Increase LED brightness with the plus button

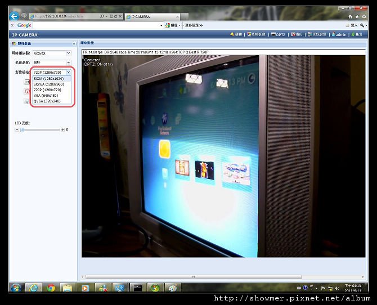(x=62, y=129)
